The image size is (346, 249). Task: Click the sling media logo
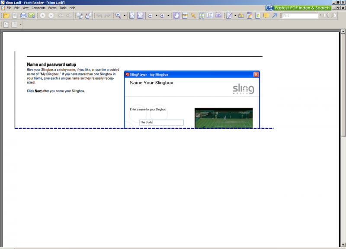tap(243, 89)
